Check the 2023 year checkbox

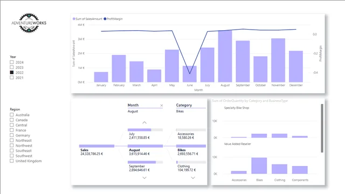click(12, 67)
